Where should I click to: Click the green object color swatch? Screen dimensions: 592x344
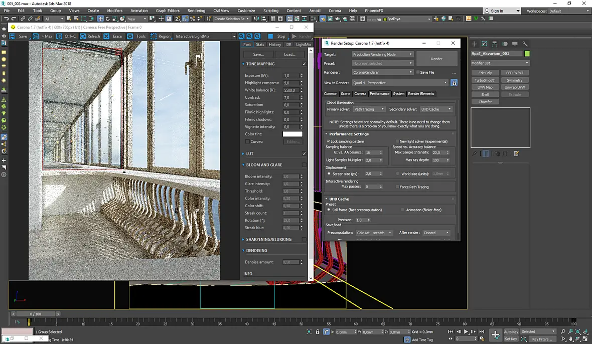527,54
